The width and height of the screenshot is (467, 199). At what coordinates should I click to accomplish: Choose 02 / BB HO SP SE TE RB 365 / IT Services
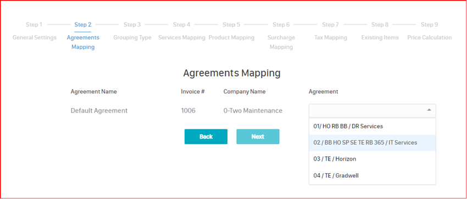point(373,143)
